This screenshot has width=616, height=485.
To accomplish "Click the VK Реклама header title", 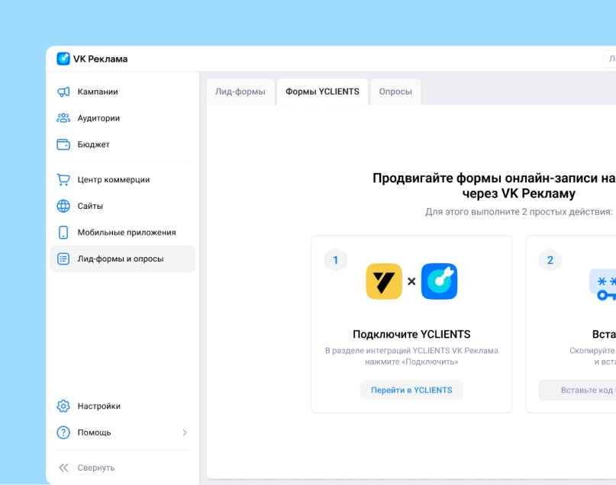I will [x=101, y=59].
